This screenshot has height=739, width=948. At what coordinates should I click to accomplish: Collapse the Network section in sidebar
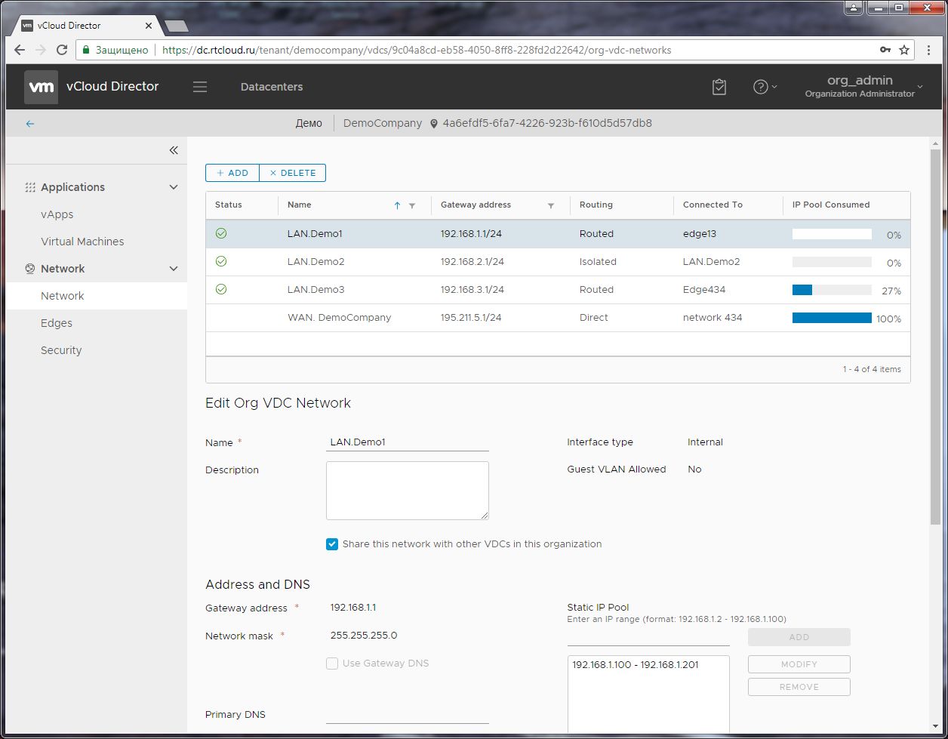pos(174,269)
